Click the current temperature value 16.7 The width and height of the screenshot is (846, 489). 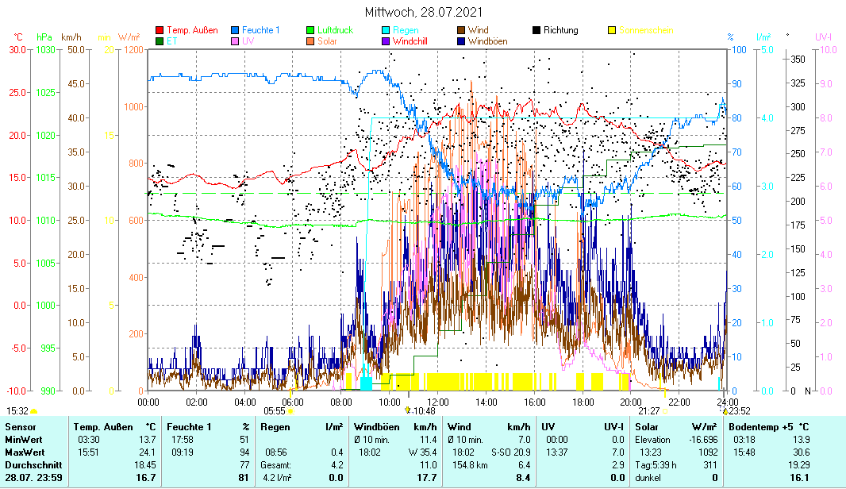pyautogui.click(x=146, y=478)
